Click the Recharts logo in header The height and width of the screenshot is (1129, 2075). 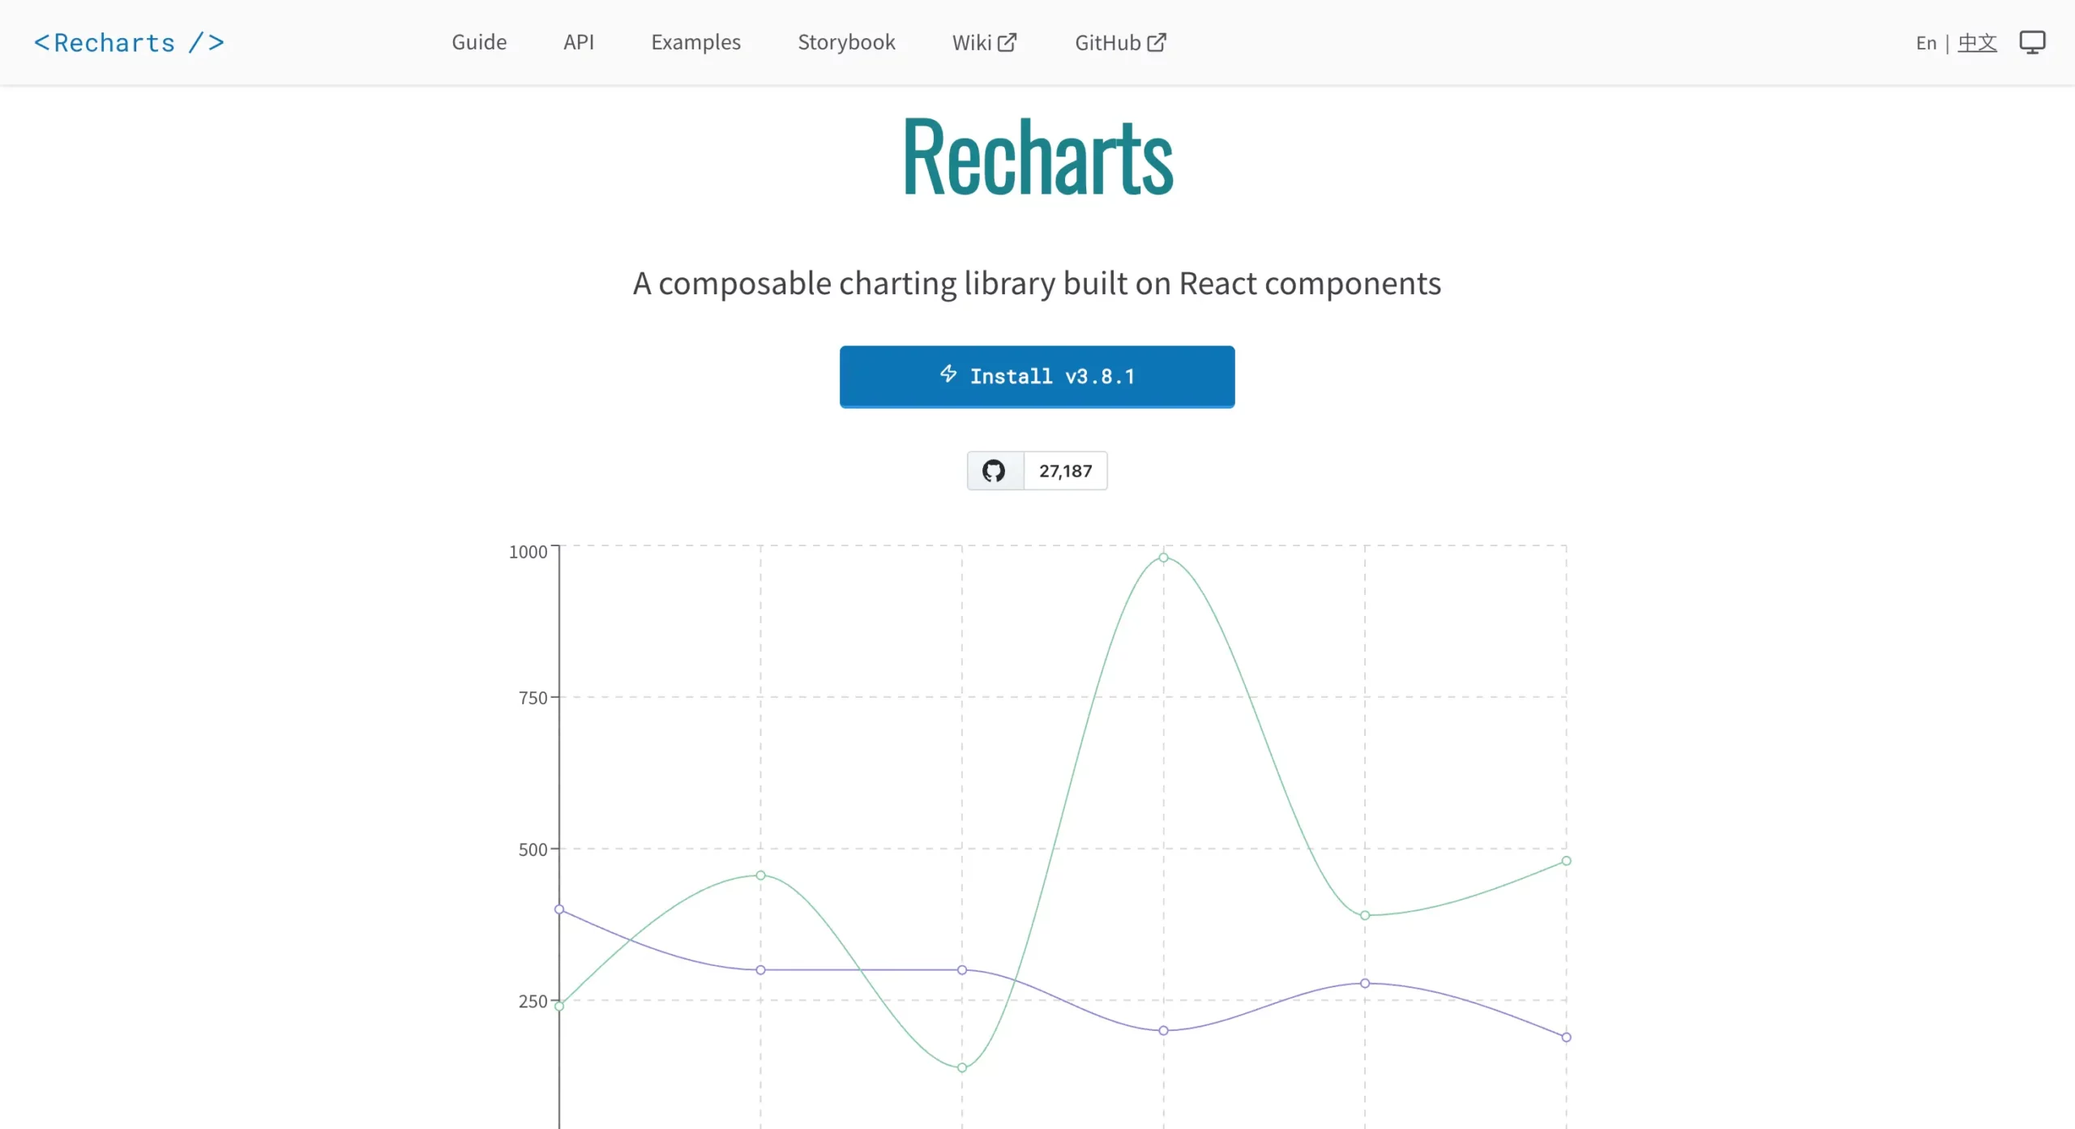(x=129, y=43)
